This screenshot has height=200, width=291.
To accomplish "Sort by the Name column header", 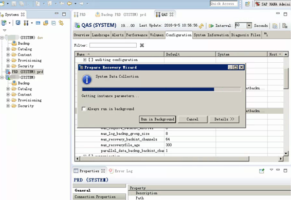I will pos(119,54).
